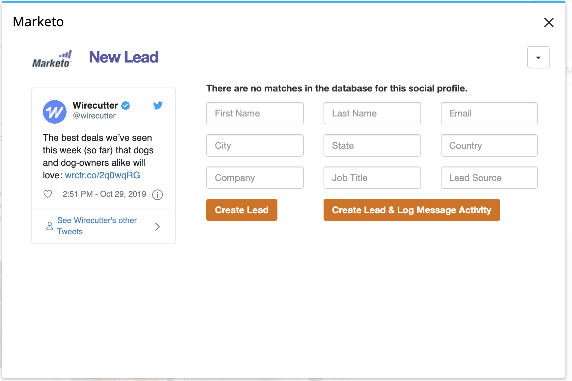Click the no matches in database message
572x381 pixels.
(337, 88)
